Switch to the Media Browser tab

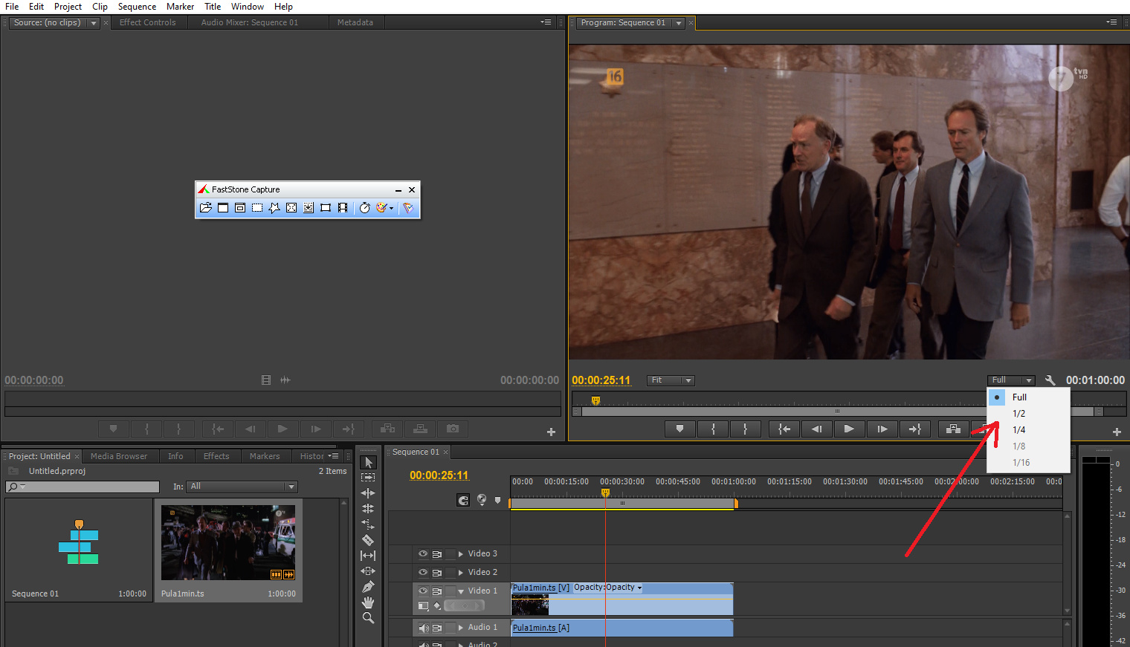(119, 456)
